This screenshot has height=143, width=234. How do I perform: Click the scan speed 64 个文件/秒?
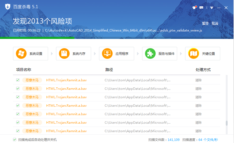pos(208,140)
